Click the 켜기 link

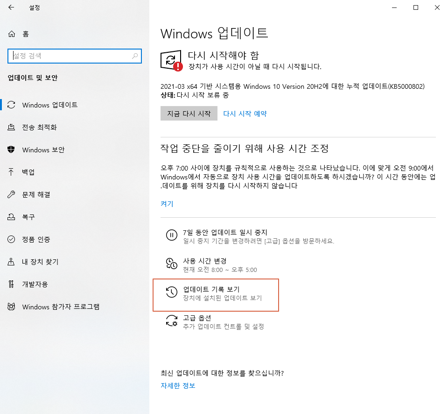pyautogui.click(x=167, y=204)
